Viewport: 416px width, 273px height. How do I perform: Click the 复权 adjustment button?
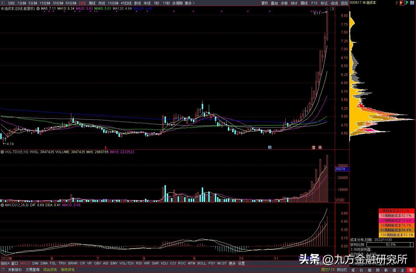265,3
